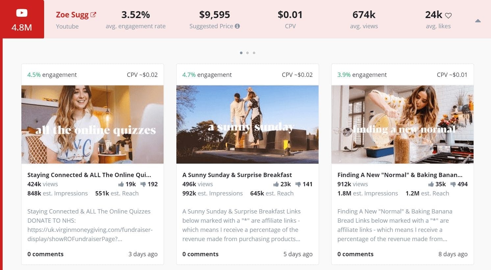
Task: Open A Sunny Sunday & Surprise Breakfast title
Action: click(x=237, y=175)
